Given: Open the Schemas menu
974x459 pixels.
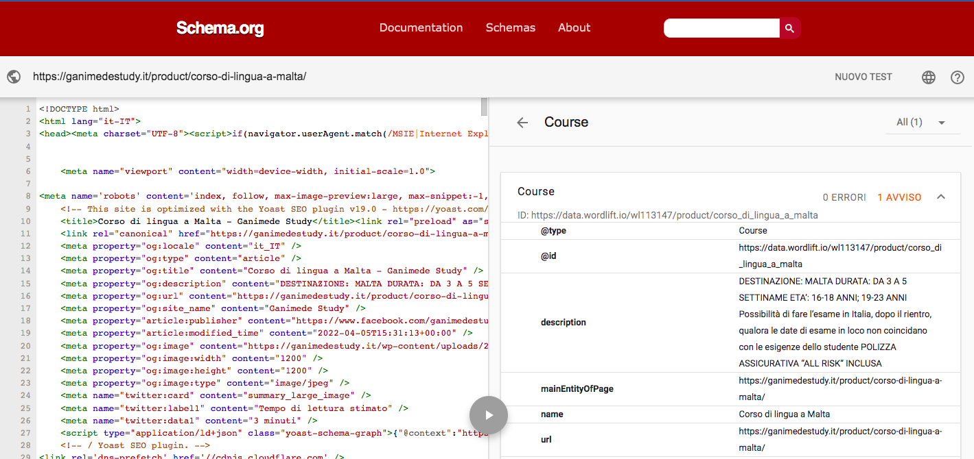Looking at the screenshot, I should click(510, 28).
